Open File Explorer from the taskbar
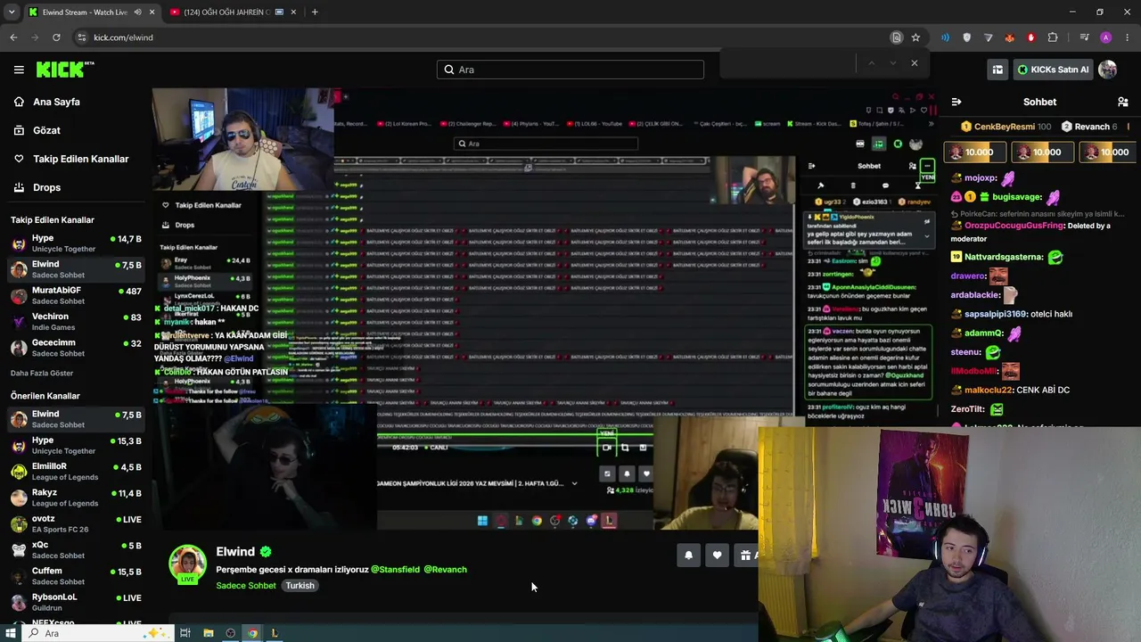This screenshot has width=1141, height=642. 209,633
